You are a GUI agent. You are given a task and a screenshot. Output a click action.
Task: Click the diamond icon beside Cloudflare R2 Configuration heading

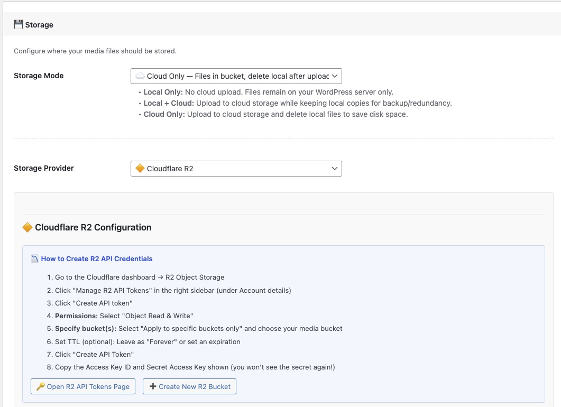(27, 227)
